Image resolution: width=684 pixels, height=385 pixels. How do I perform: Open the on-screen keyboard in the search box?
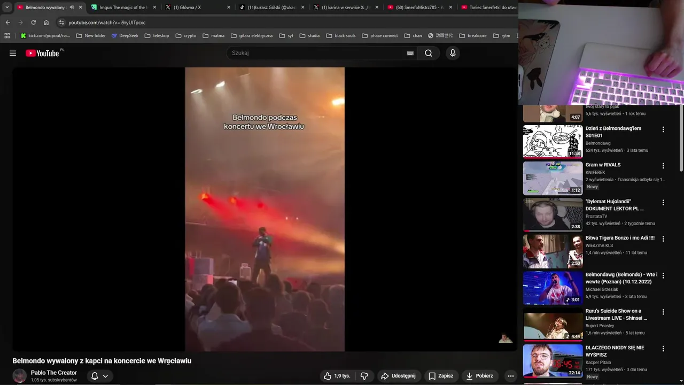(x=410, y=53)
